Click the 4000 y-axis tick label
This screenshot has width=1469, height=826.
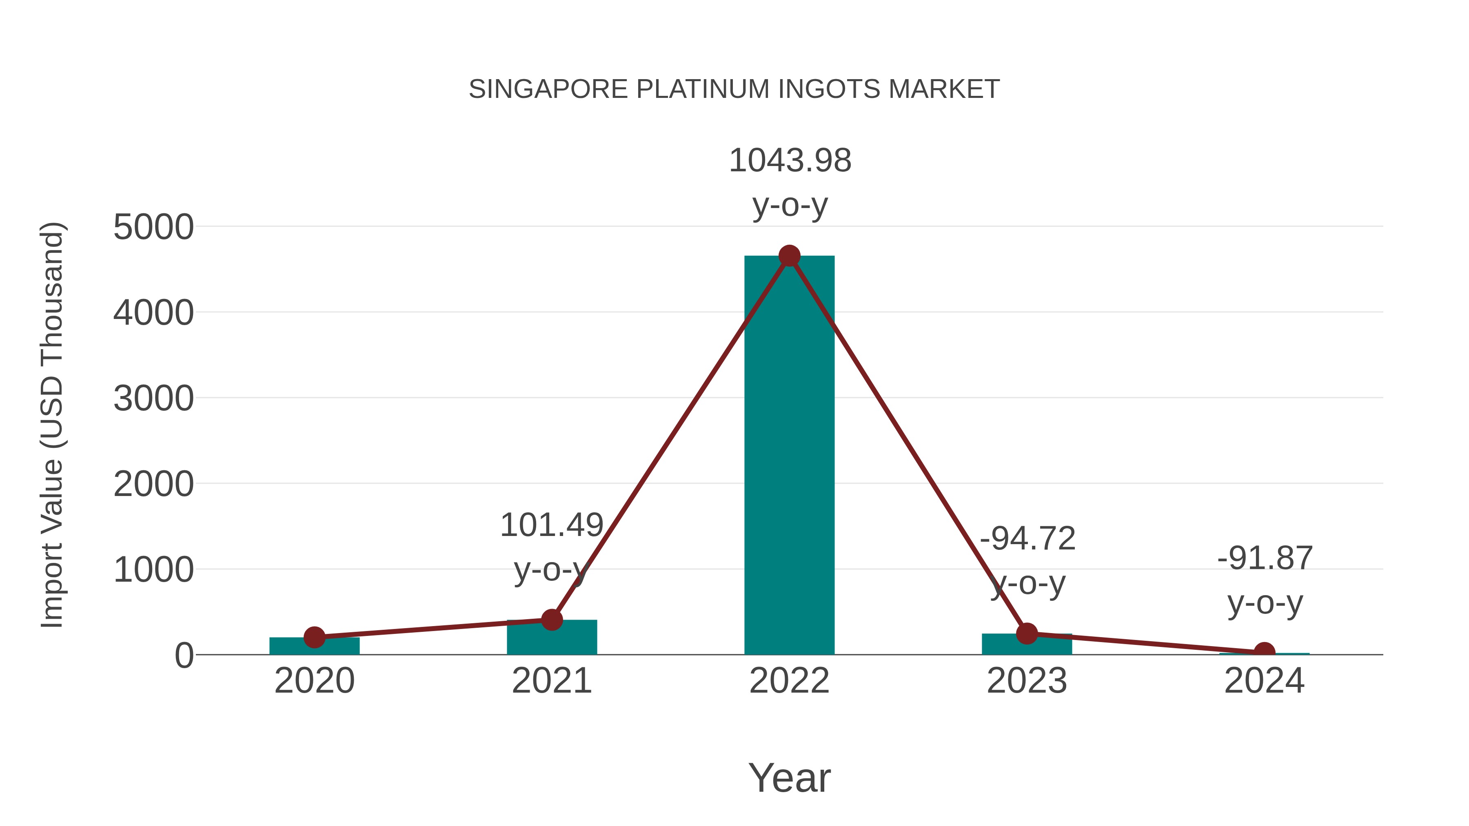153,312
